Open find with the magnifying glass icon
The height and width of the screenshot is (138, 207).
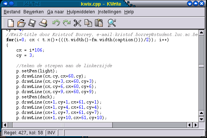[112, 23]
